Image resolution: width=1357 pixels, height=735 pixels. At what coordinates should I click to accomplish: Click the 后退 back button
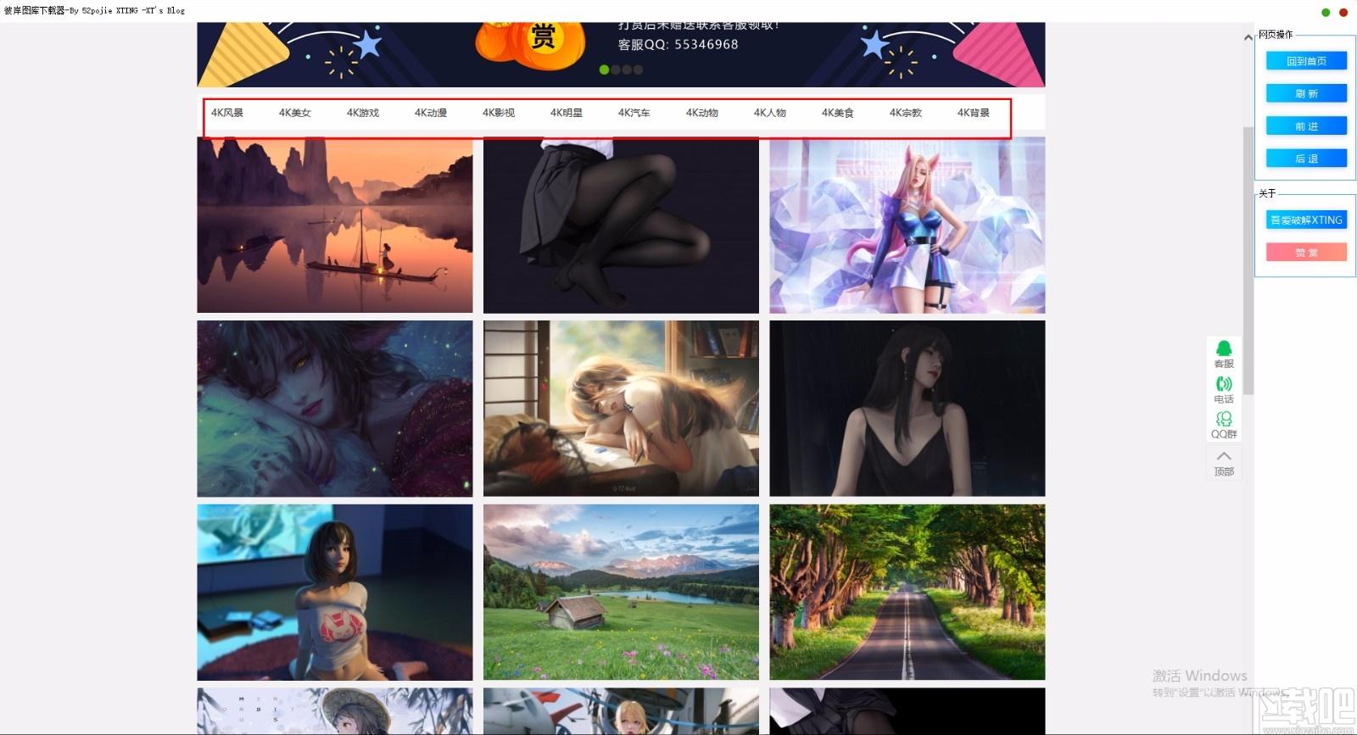point(1306,159)
